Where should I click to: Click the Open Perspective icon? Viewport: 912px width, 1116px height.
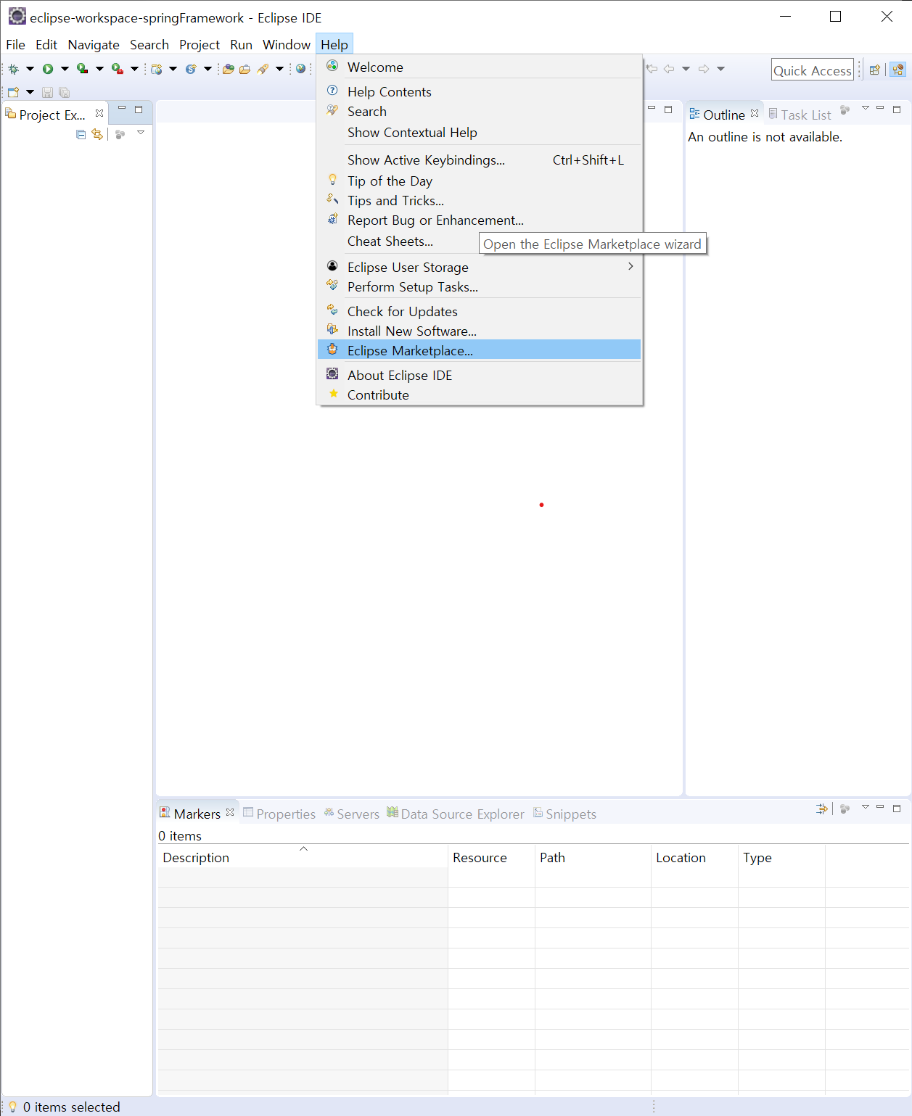tap(875, 70)
